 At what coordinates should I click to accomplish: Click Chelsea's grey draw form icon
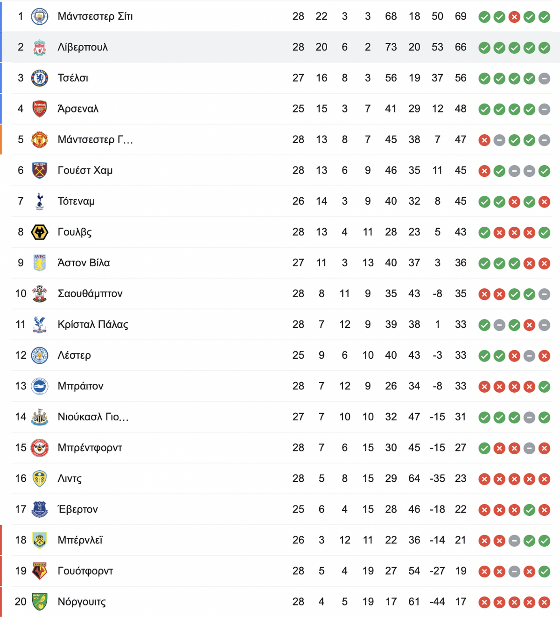(544, 79)
